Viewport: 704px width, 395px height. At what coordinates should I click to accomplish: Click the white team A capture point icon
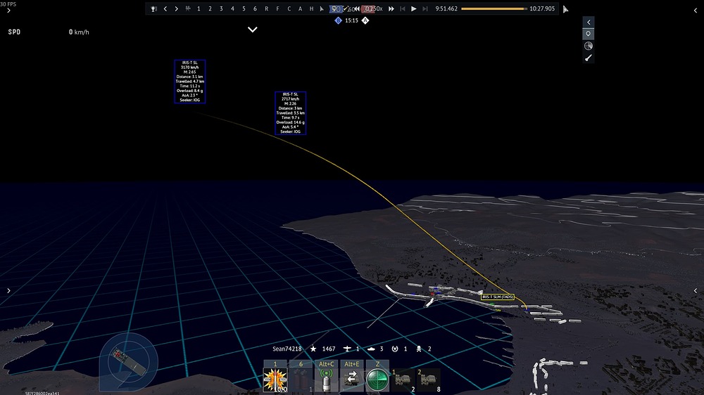(365, 20)
